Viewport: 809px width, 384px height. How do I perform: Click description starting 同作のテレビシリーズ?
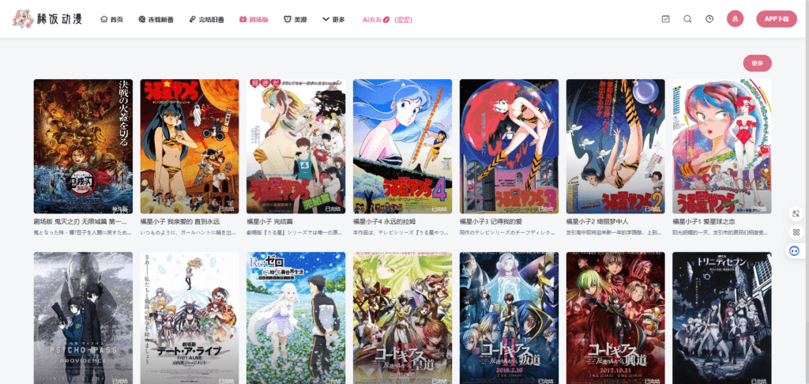[x=506, y=232]
